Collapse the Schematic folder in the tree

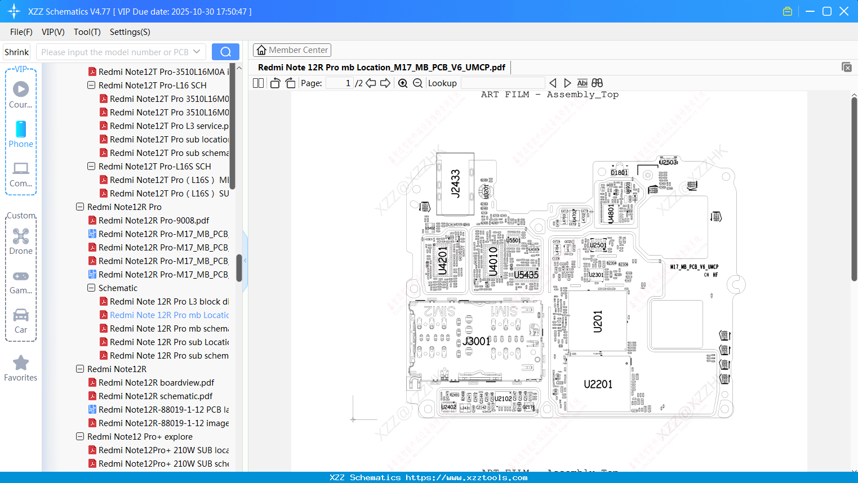point(91,288)
